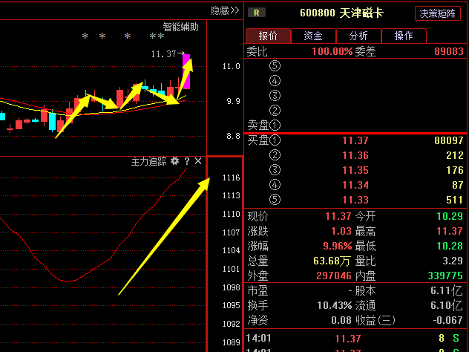This screenshot has height=352, width=469.
Task: Click the first asterisk marker above chart
Action: coord(85,36)
